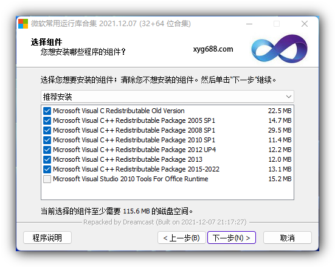Click the 'Repacked by Dreamcast' build text
This screenshot has height=267, width=335.
pos(165,222)
